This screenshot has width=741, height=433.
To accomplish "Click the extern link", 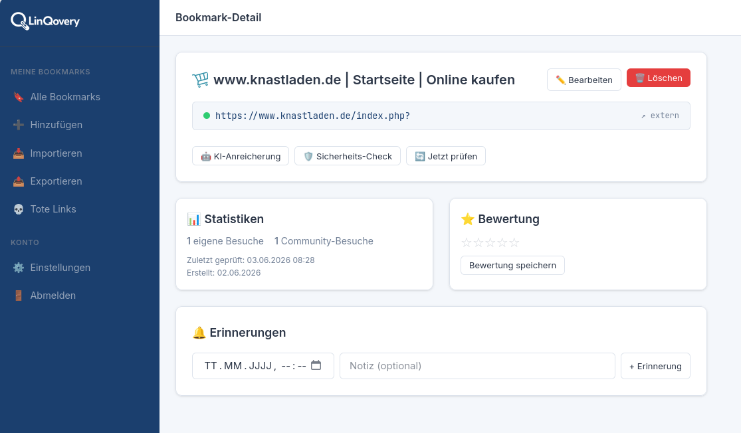I will click(x=660, y=116).
